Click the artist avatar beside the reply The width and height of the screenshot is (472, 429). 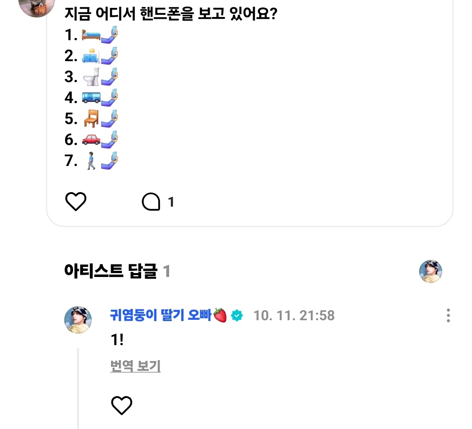[x=78, y=320]
